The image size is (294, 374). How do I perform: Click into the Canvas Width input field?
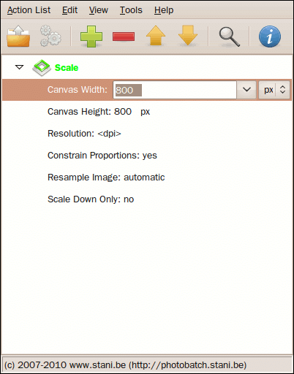point(175,90)
